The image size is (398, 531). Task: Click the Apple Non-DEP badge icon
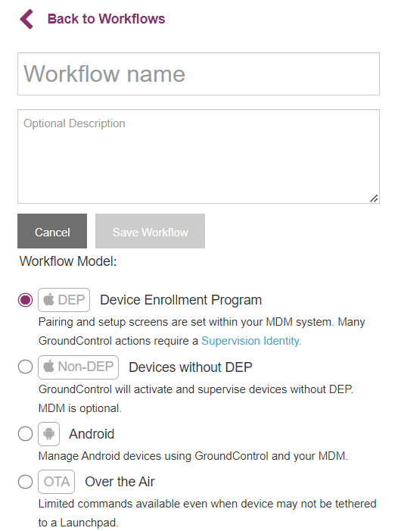click(79, 367)
